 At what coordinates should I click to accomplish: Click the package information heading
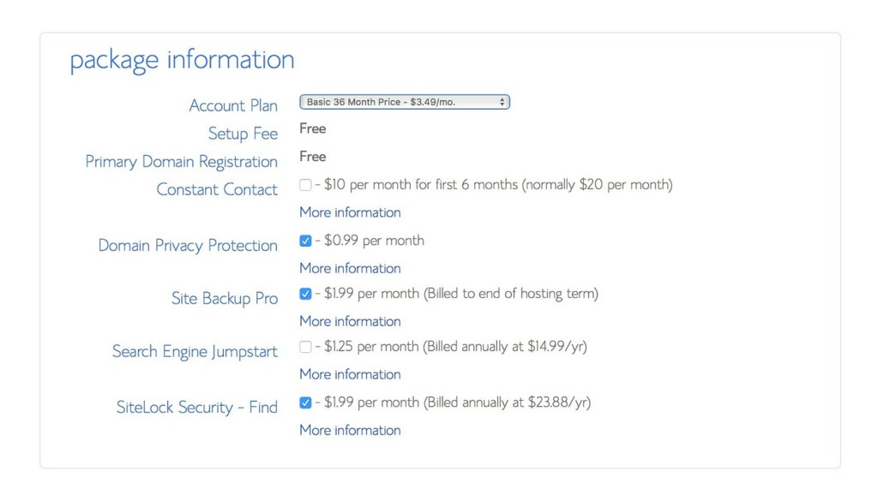coord(182,58)
